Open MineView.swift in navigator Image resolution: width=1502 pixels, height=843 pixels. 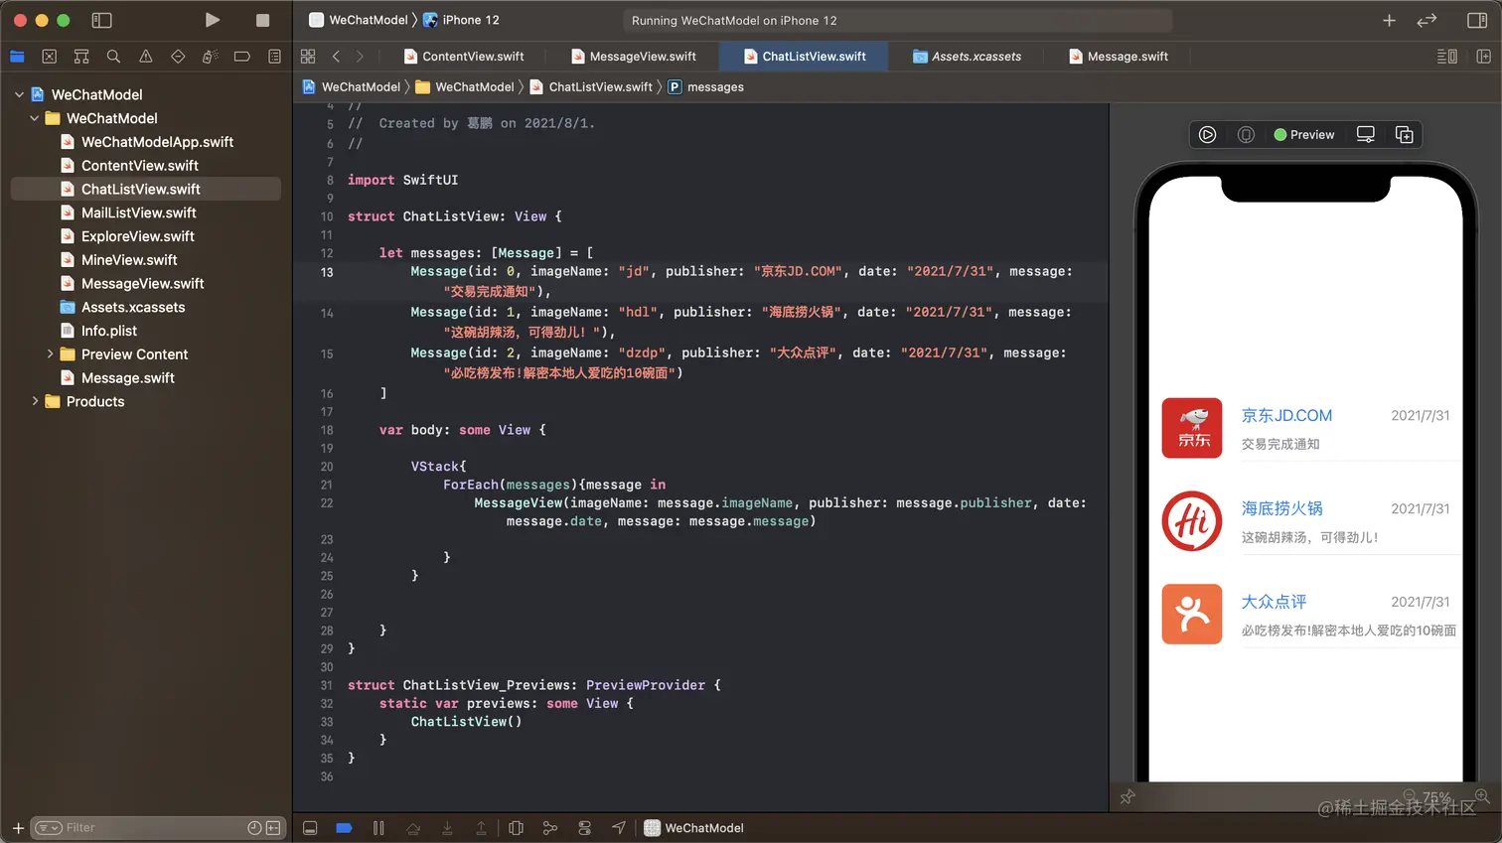tap(129, 260)
